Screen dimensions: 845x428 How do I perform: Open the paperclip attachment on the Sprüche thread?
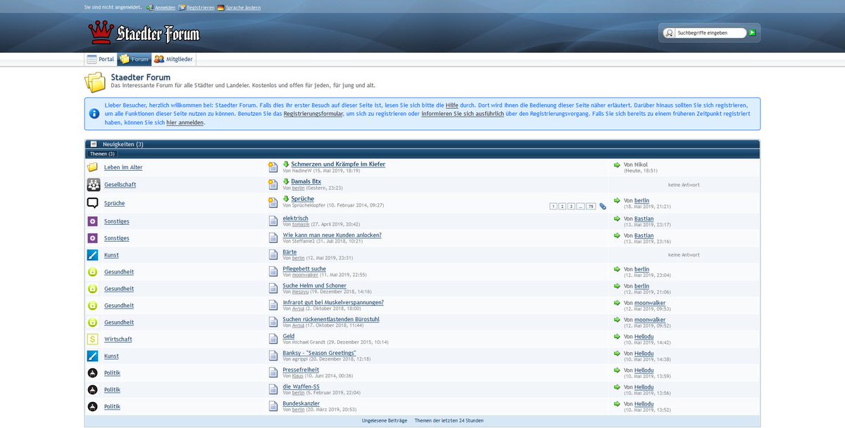pos(601,206)
